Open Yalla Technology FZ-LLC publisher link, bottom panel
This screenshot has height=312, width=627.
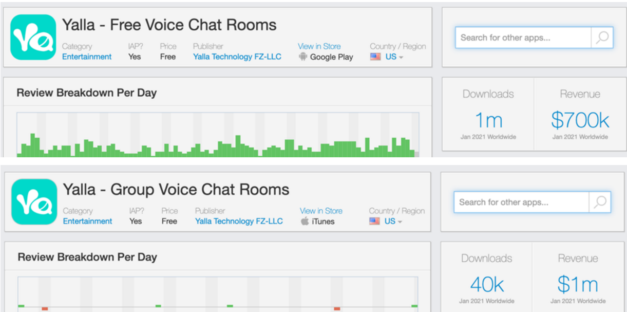point(239,222)
